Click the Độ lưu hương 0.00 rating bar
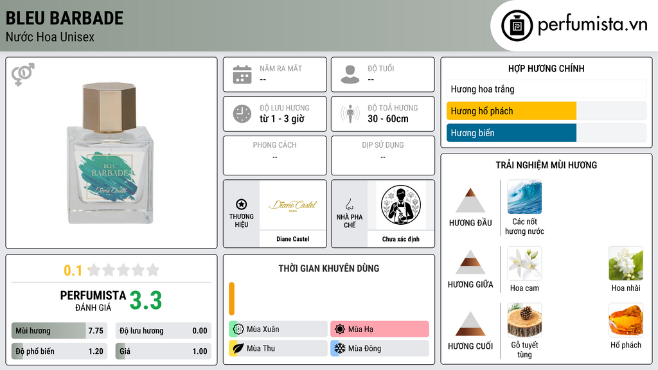The image size is (658, 370). [x=163, y=331]
